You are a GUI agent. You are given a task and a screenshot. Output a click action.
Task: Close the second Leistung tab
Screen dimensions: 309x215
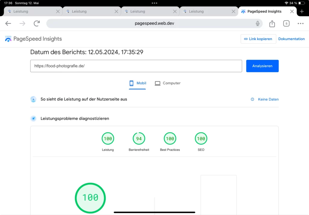(116, 11)
